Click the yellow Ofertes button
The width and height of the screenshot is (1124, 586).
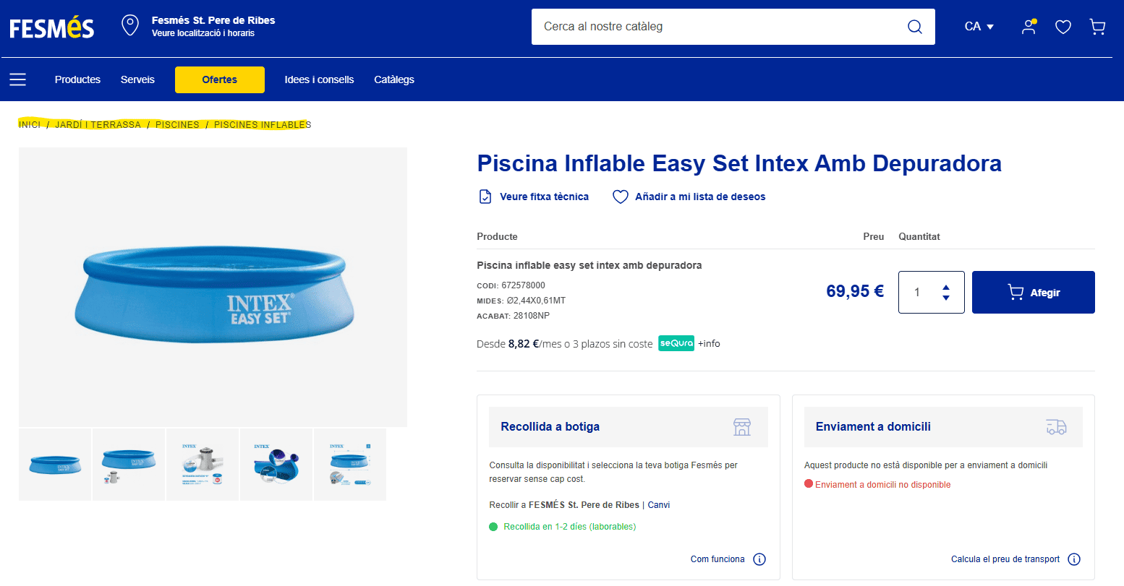220,79
